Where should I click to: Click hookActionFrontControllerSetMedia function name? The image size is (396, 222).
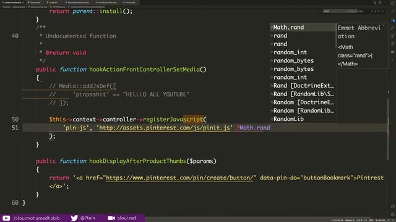[144, 70]
